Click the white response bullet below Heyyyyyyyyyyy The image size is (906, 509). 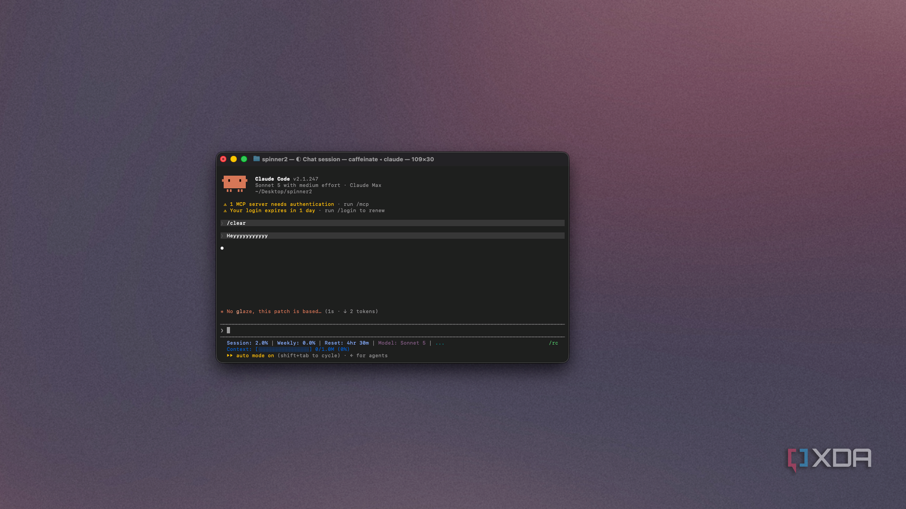[x=222, y=248]
